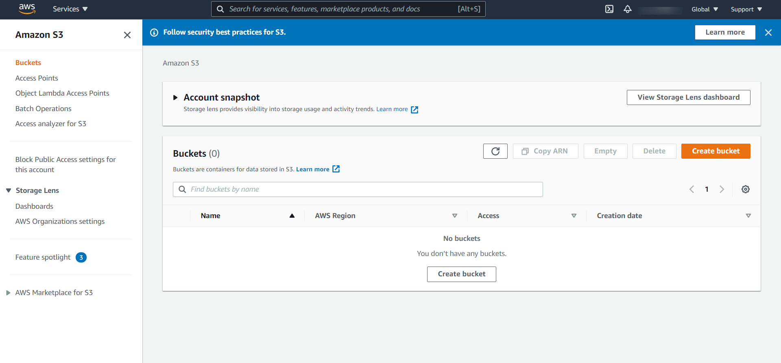The height and width of the screenshot is (363, 781).
Task: Open the notifications bell icon
Action: point(628,9)
